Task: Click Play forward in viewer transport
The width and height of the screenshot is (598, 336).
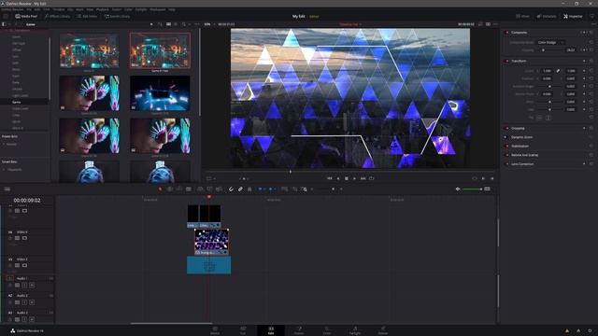Action: click(x=355, y=178)
